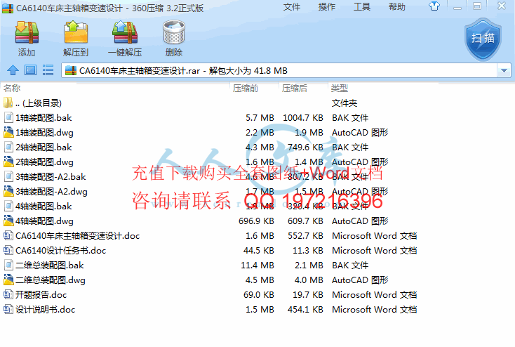Click the 454.1 KB compressed size

pos(305,310)
